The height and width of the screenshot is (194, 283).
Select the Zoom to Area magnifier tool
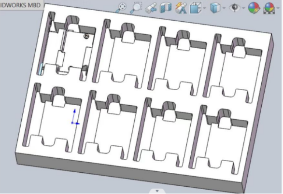point(136,8)
